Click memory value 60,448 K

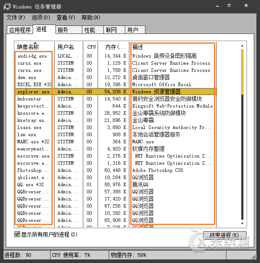tap(115, 170)
